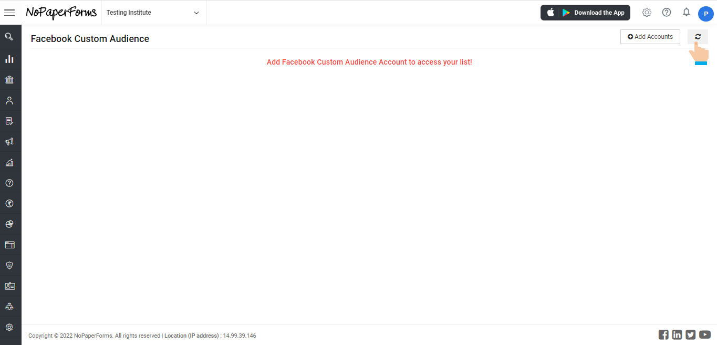Open search from the sidebar magnifier icon
The image size is (717, 345).
9,37
